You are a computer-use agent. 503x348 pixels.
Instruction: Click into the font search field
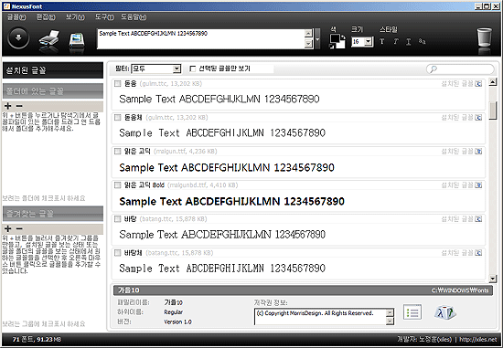click(460, 69)
